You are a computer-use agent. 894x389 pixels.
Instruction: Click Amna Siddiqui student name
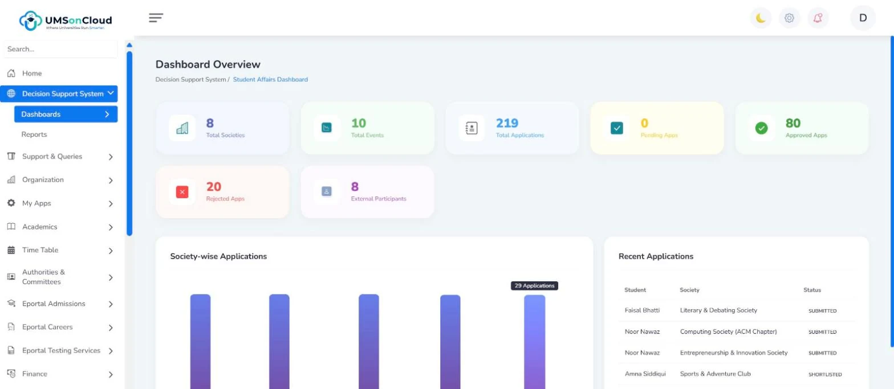pyautogui.click(x=645, y=374)
